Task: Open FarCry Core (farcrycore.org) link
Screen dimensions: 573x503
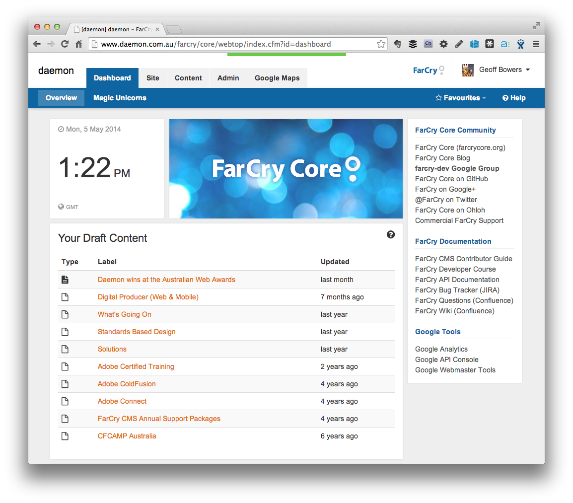Action: click(x=460, y=147)
